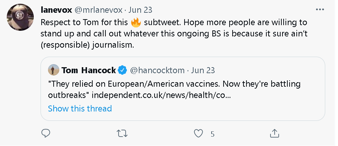Open Tom Hancock's small avatar

point(54,70)
